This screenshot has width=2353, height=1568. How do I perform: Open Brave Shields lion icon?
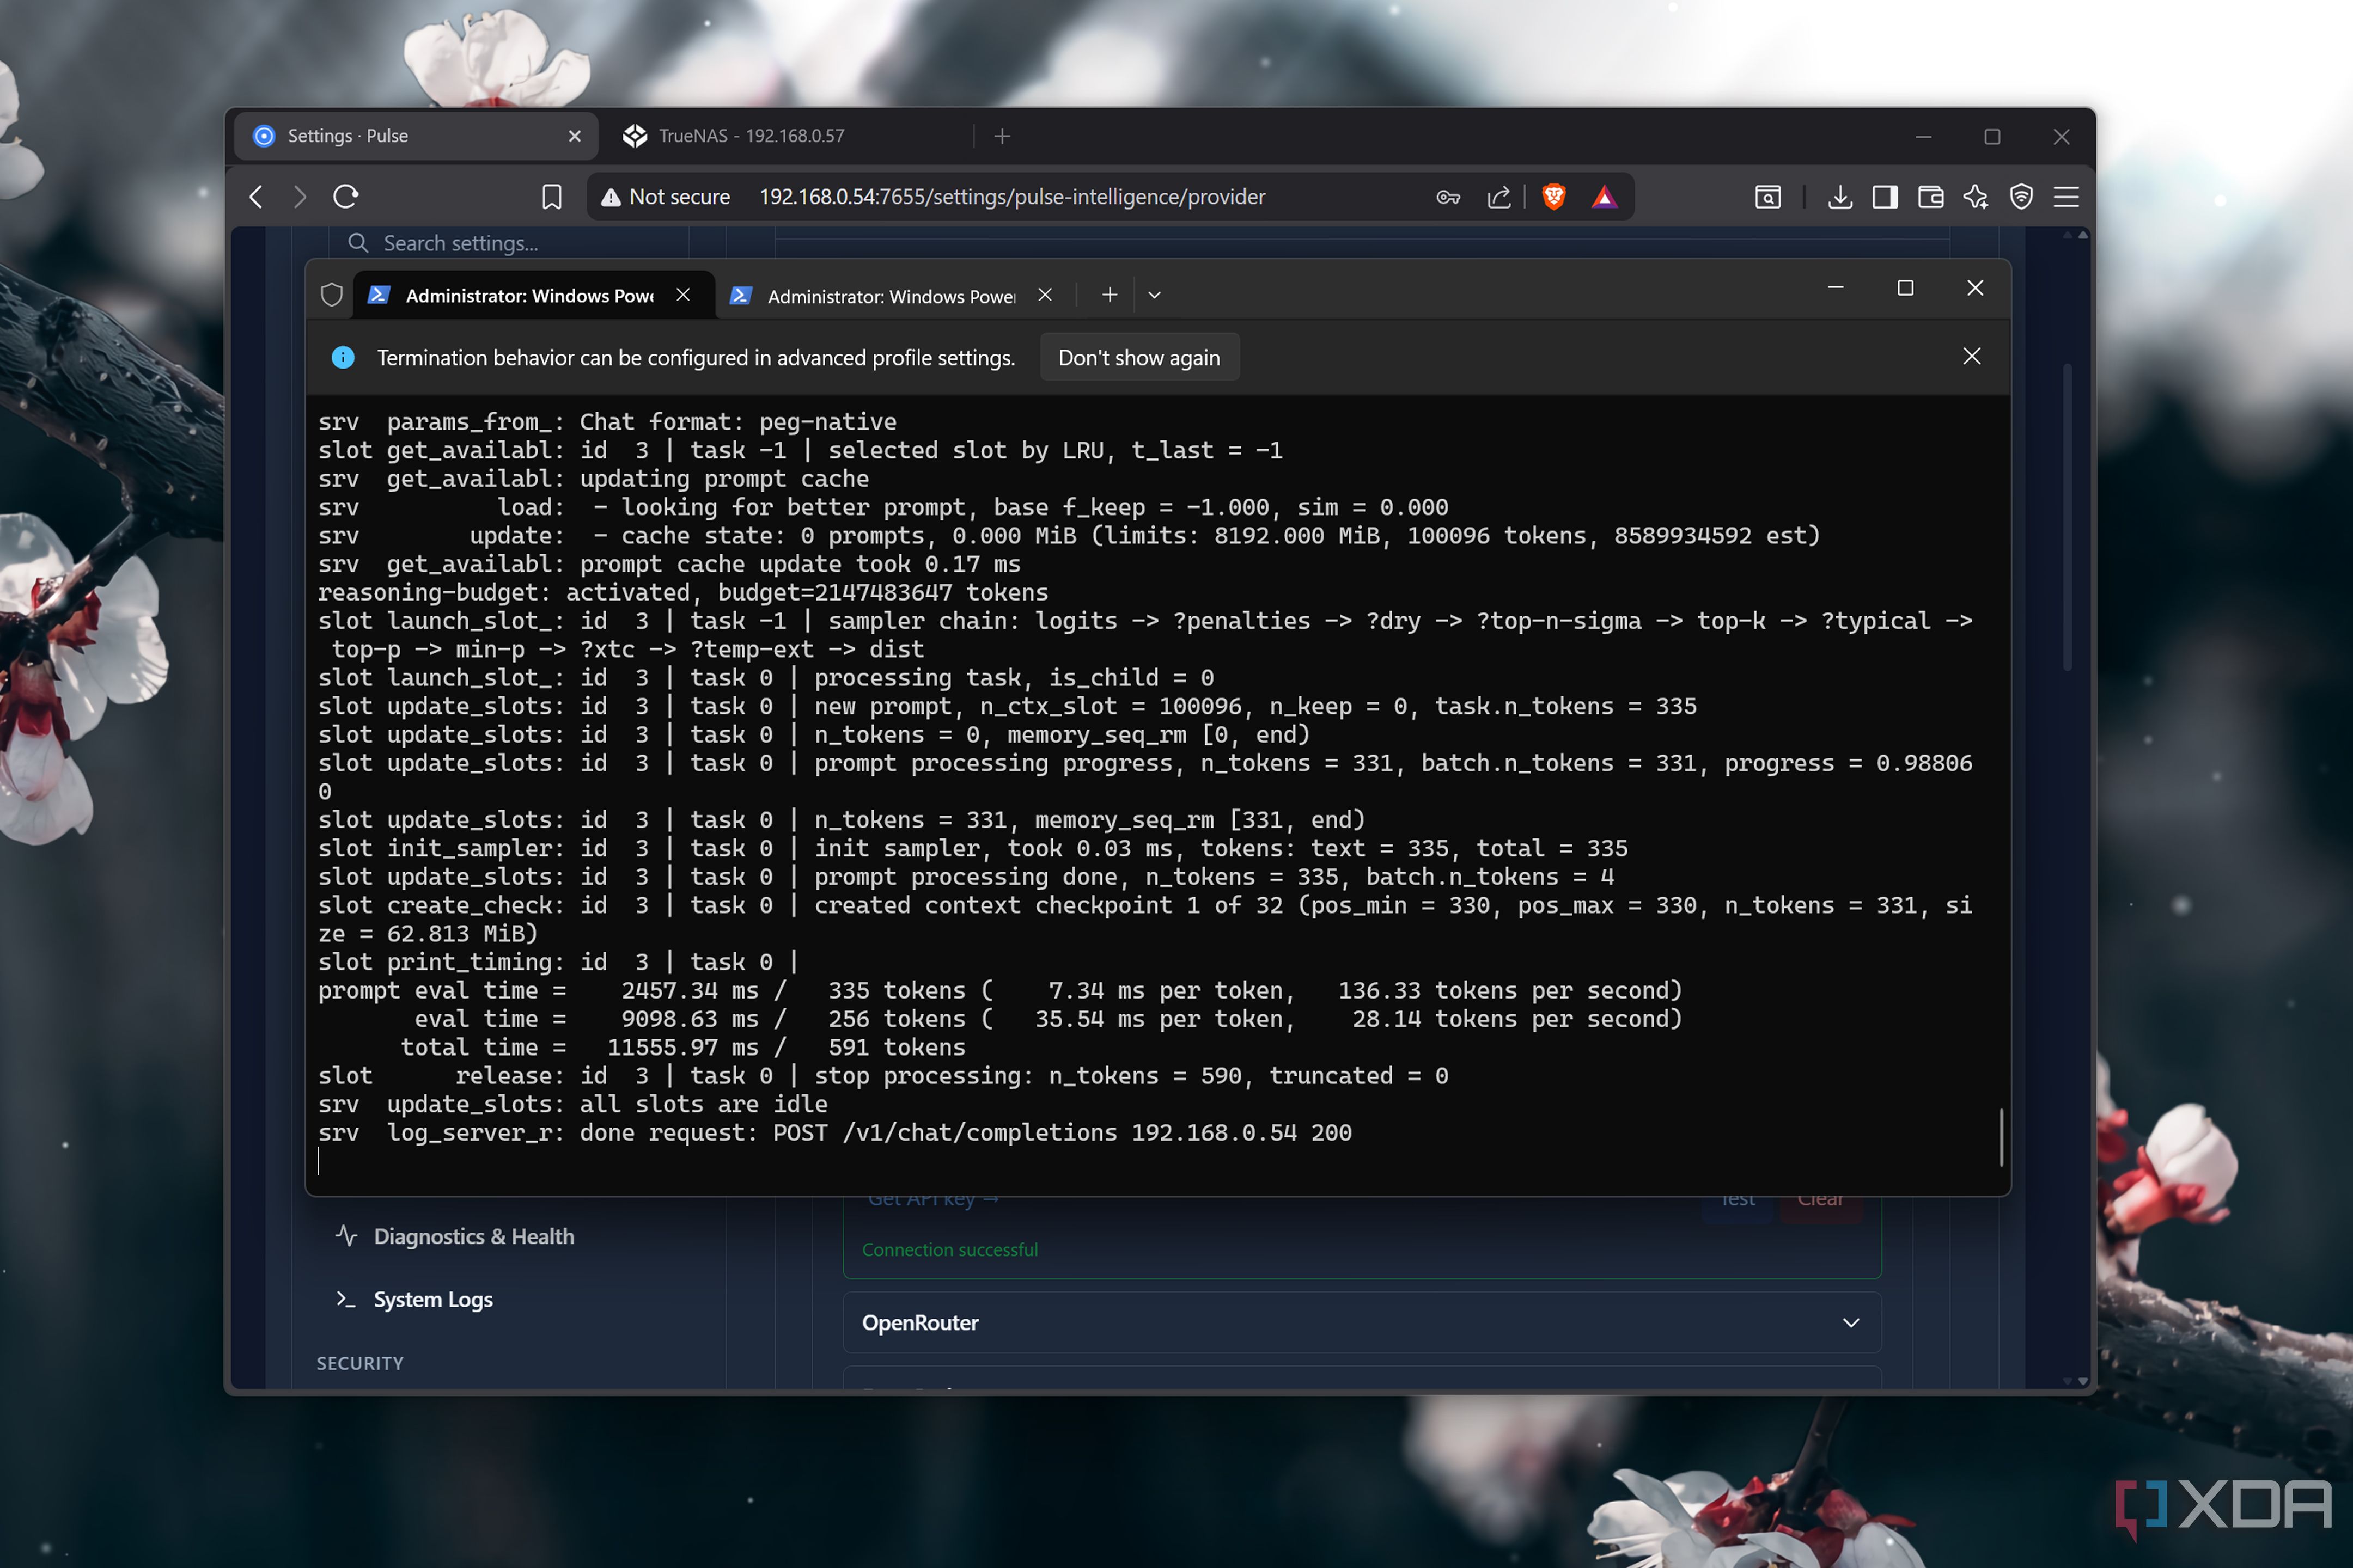[x=1553, y=197]
